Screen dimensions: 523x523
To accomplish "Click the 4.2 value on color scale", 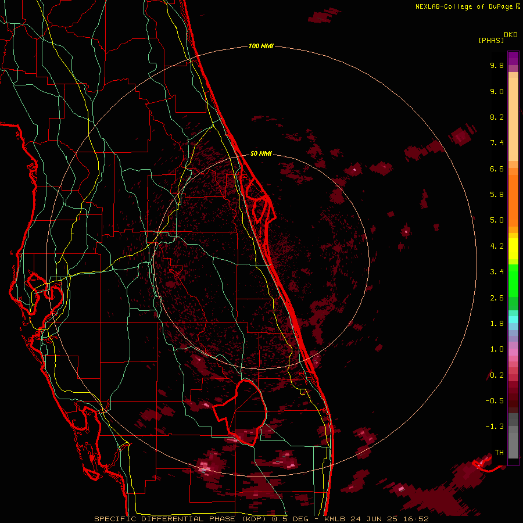I will pos(497,246).
